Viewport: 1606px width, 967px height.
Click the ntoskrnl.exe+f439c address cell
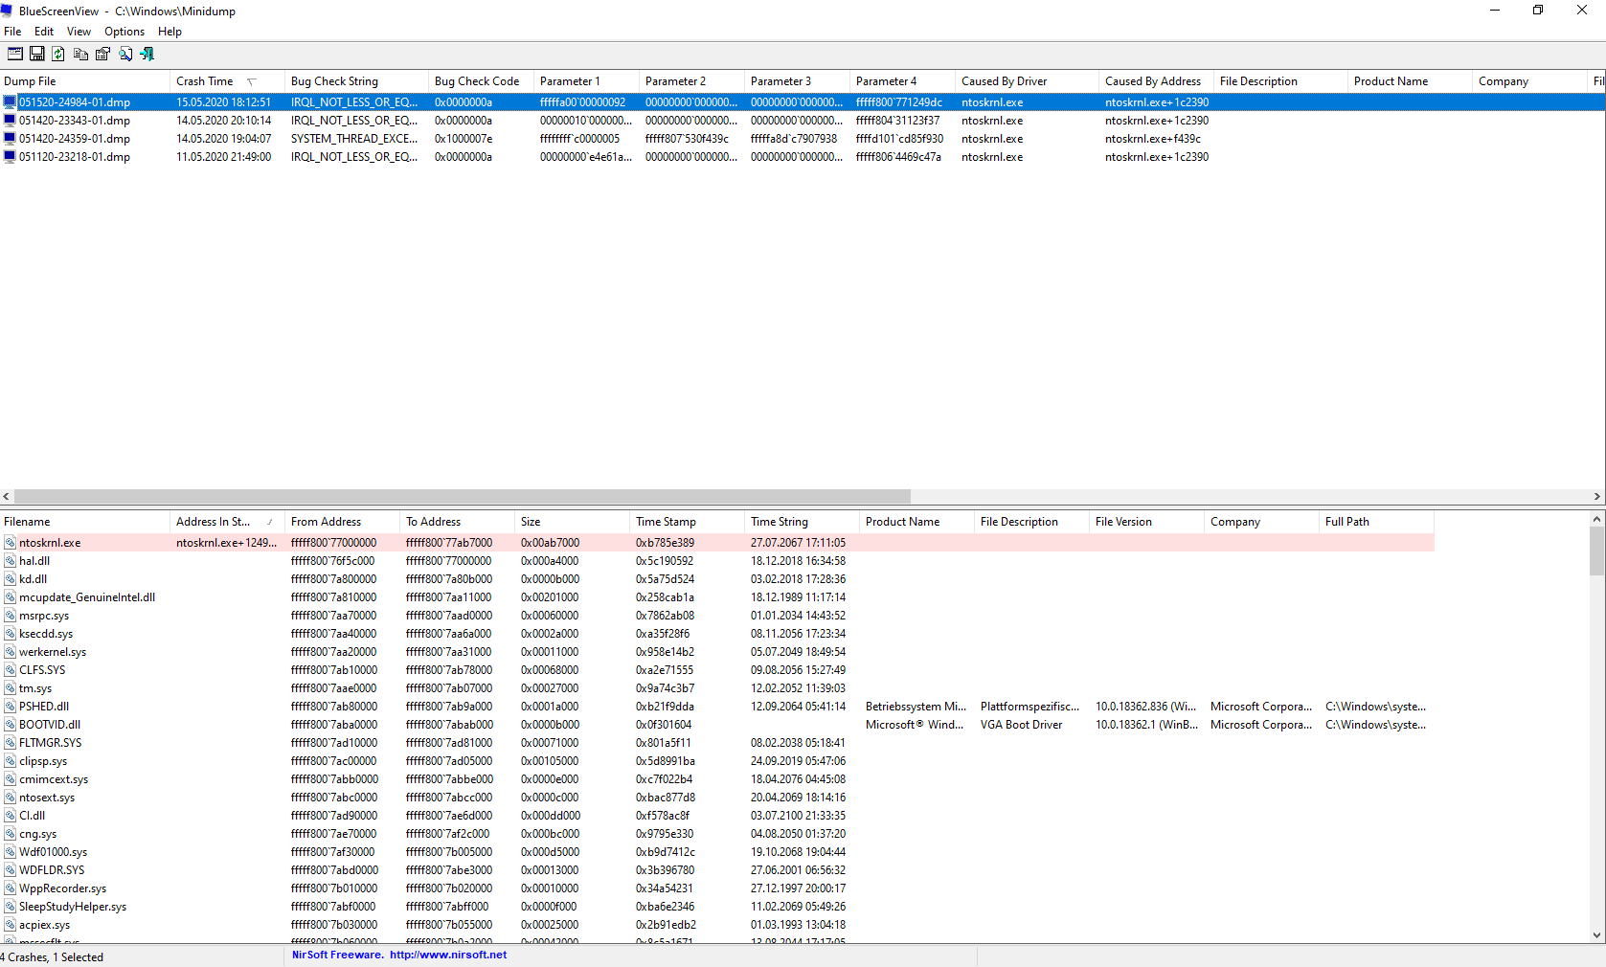tap(1153, 139)
